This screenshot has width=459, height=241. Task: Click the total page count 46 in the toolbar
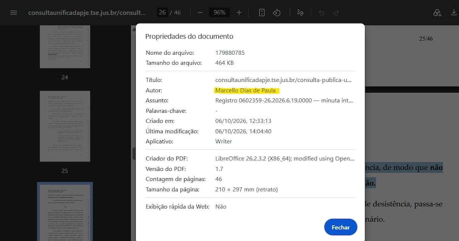[x=177, y=13]
